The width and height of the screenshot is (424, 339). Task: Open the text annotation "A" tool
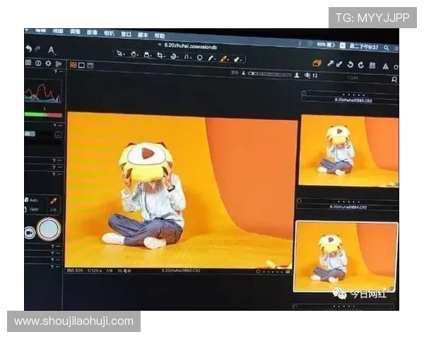(51, 49)
